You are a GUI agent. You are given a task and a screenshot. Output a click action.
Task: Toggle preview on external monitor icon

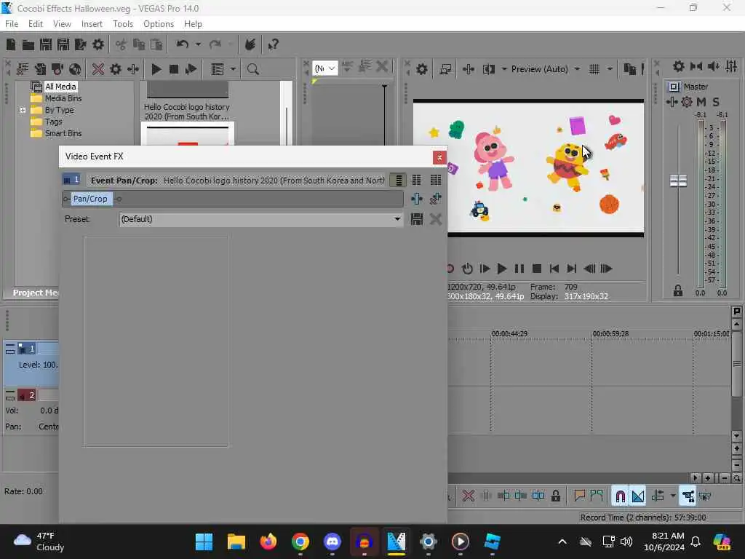click(x=445, y=69)
